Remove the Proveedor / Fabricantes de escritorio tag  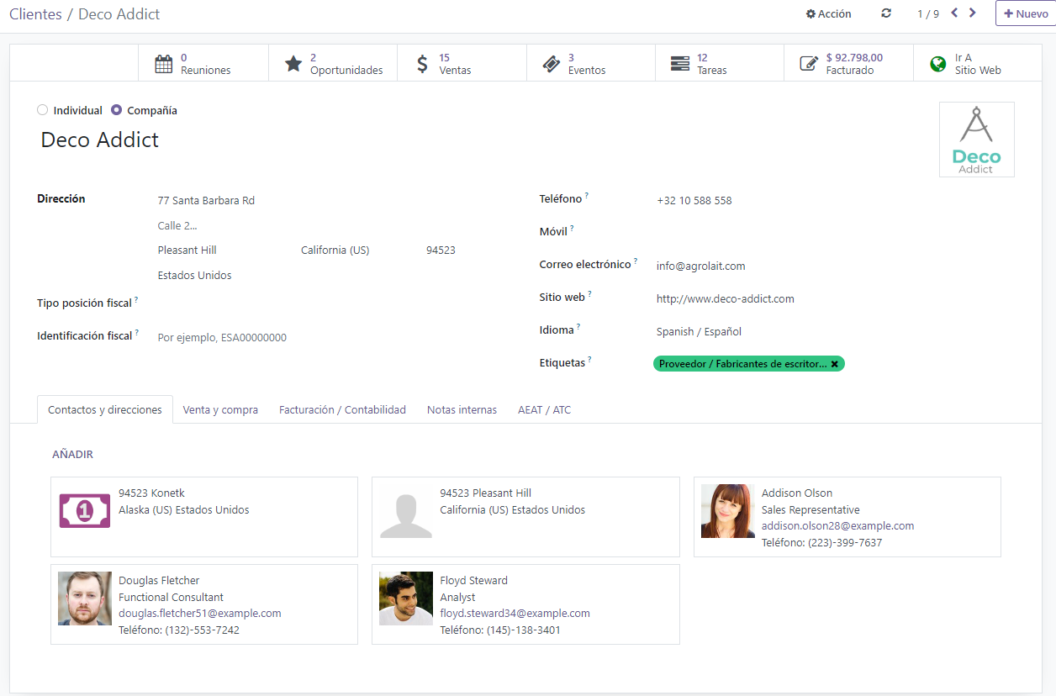(834, 363)
